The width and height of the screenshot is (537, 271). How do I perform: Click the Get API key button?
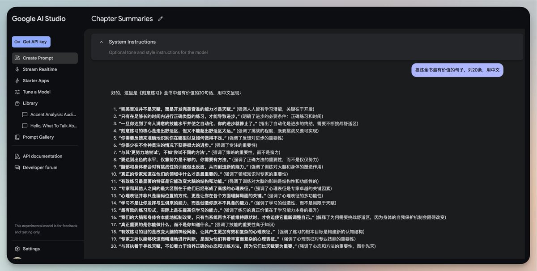point(31,42)
